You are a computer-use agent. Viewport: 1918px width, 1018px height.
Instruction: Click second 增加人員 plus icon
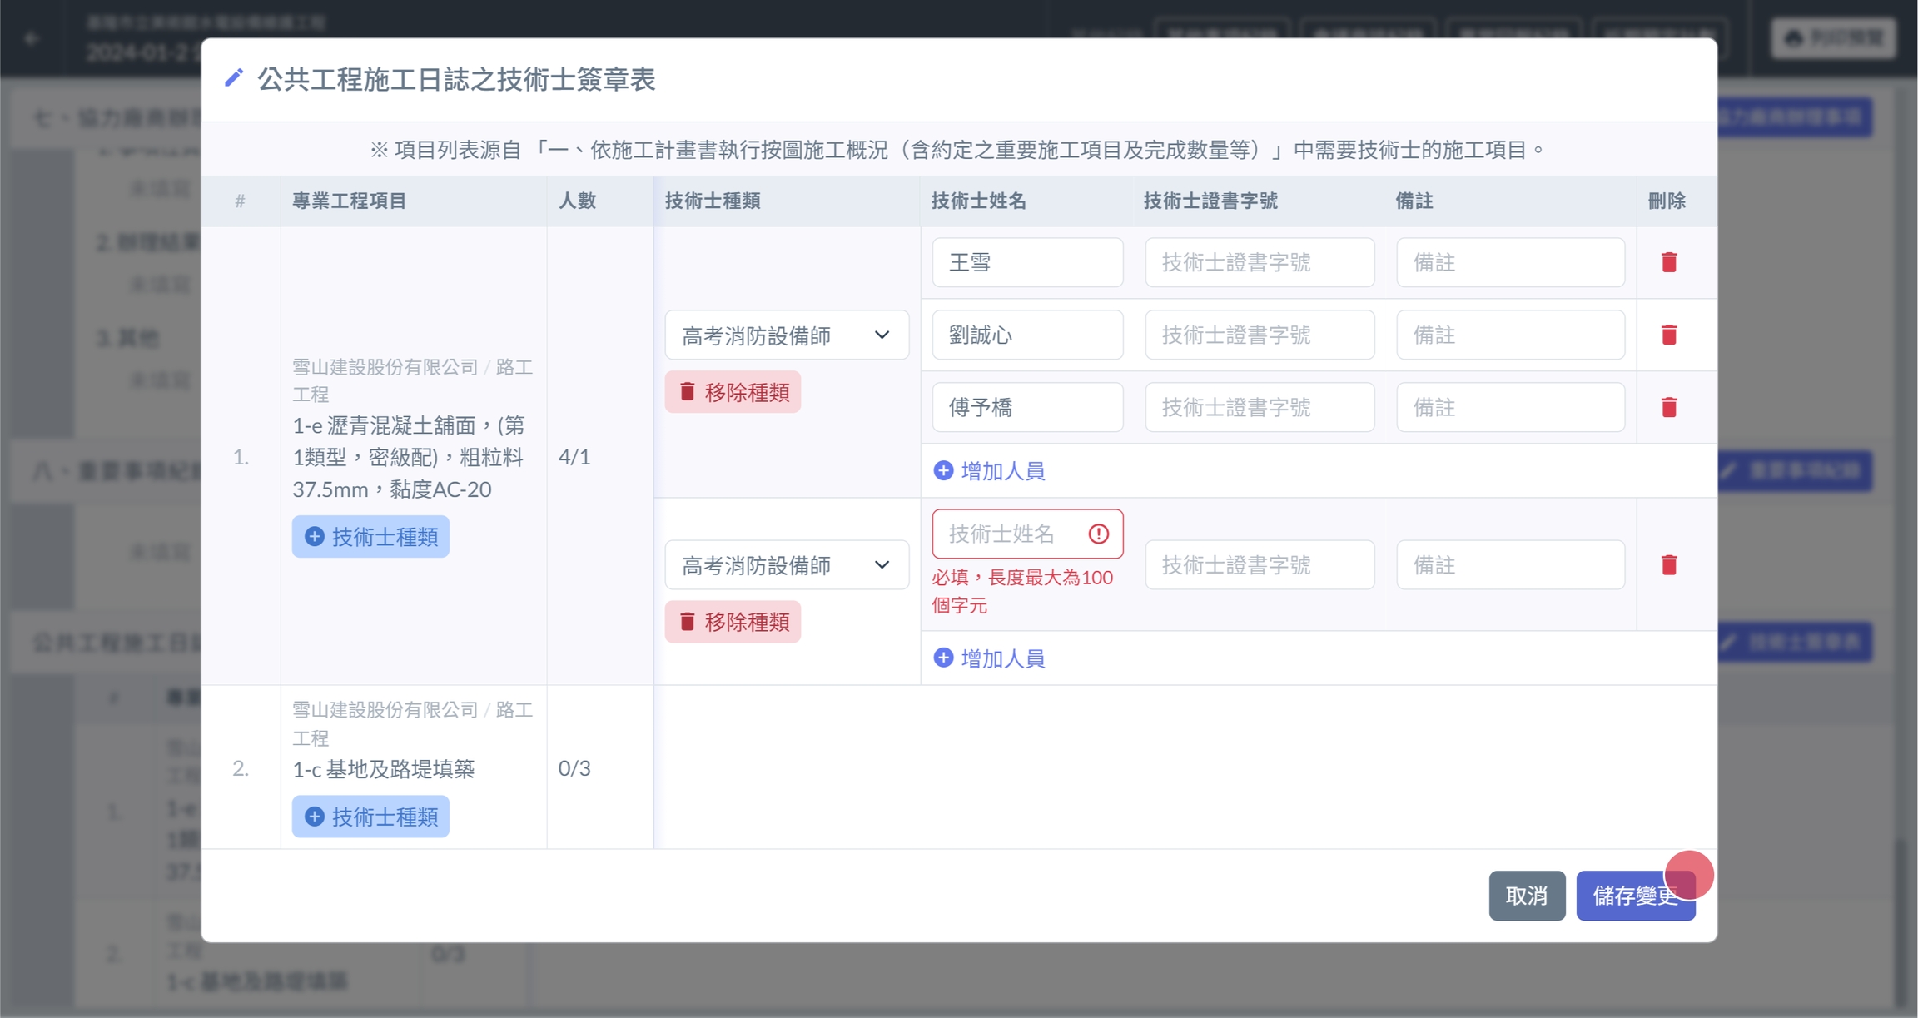(x=943, y=658)
